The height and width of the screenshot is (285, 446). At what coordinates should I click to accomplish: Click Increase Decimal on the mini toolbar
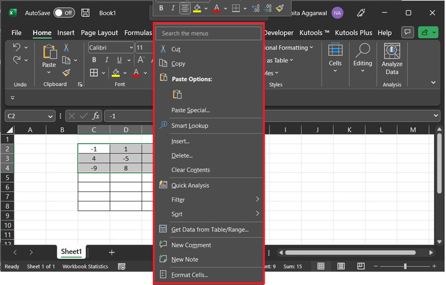coord(256,8)
